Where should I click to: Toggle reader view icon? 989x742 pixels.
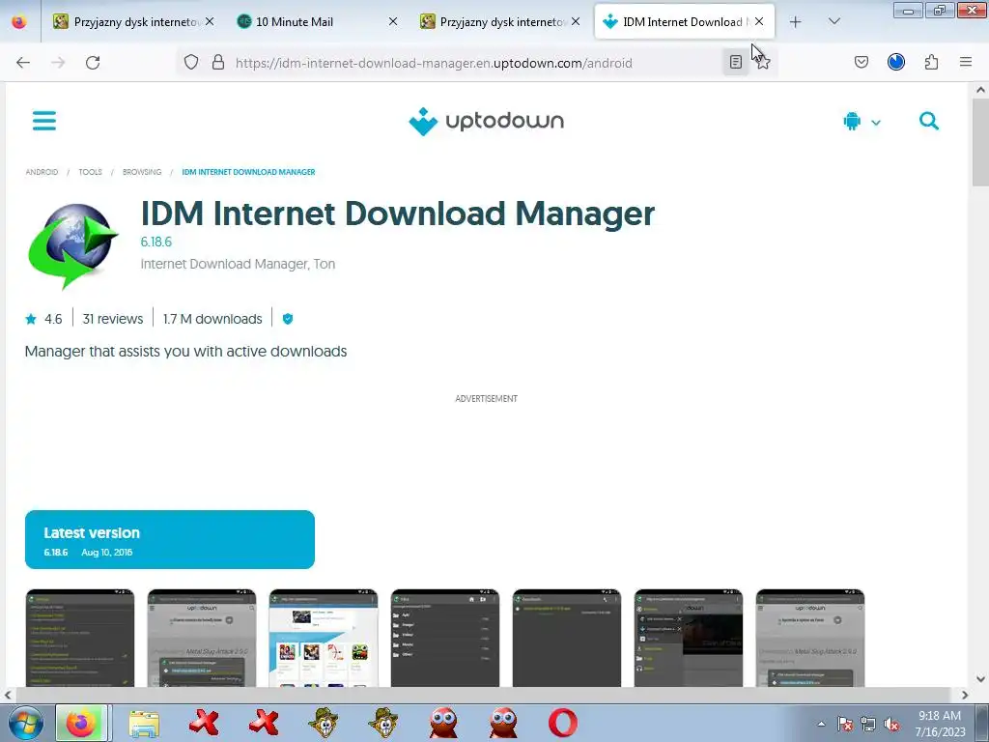pyautogui.click(x=735, y=62)
